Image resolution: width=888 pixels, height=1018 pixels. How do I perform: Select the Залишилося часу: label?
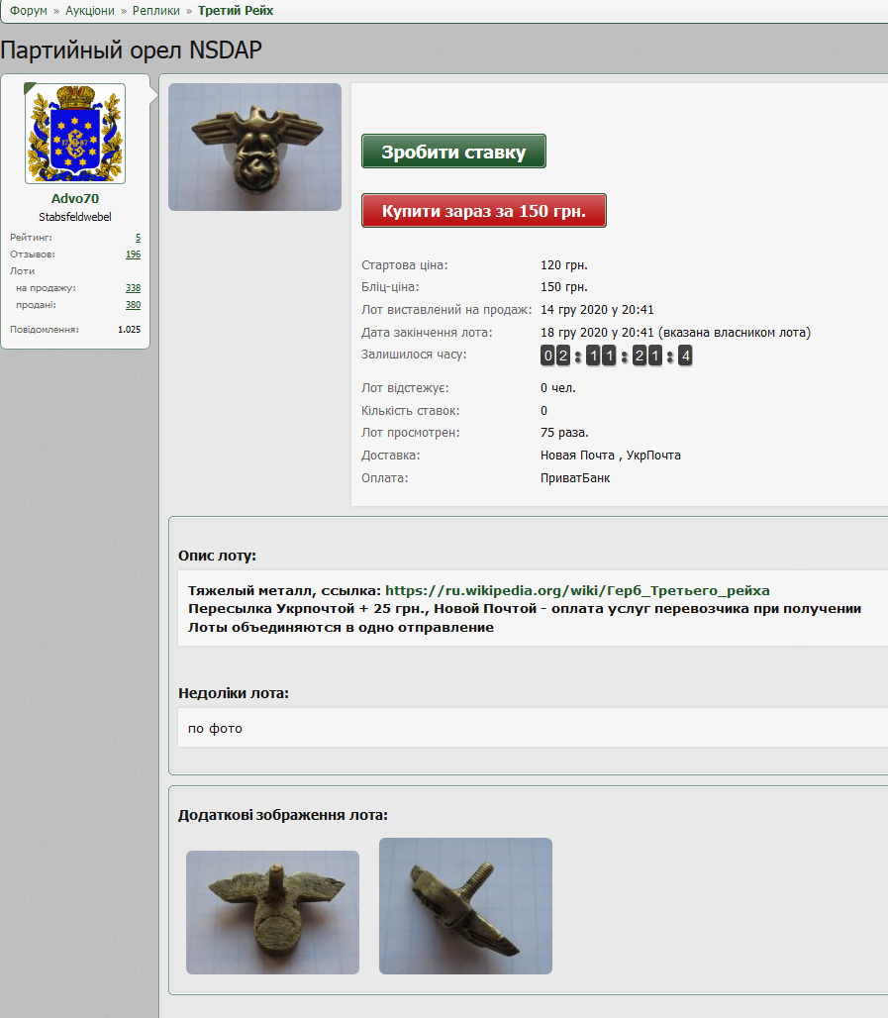(414, 355)
